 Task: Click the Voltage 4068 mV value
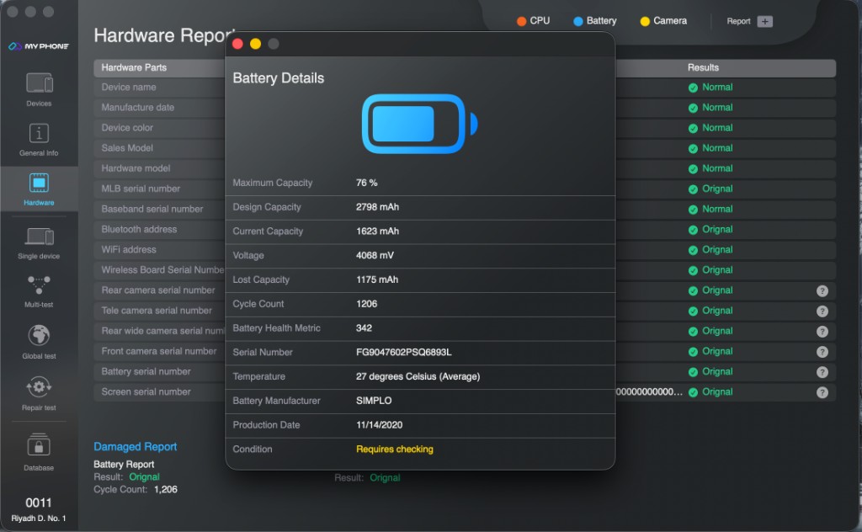pyautogui.click(x=375, y=256)
